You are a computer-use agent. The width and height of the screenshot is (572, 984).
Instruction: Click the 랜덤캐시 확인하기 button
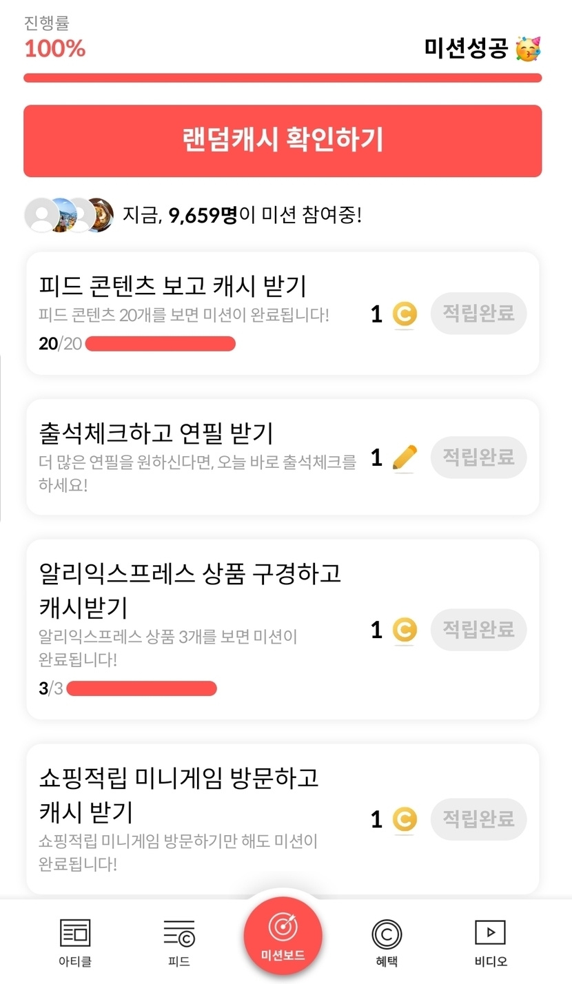pyautogui.click(x=283, y=141)
